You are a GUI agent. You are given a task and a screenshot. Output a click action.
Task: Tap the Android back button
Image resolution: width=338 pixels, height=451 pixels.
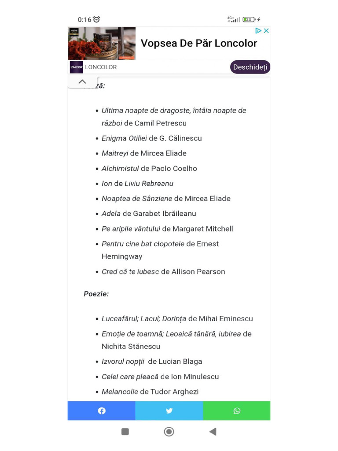(213, 432)
